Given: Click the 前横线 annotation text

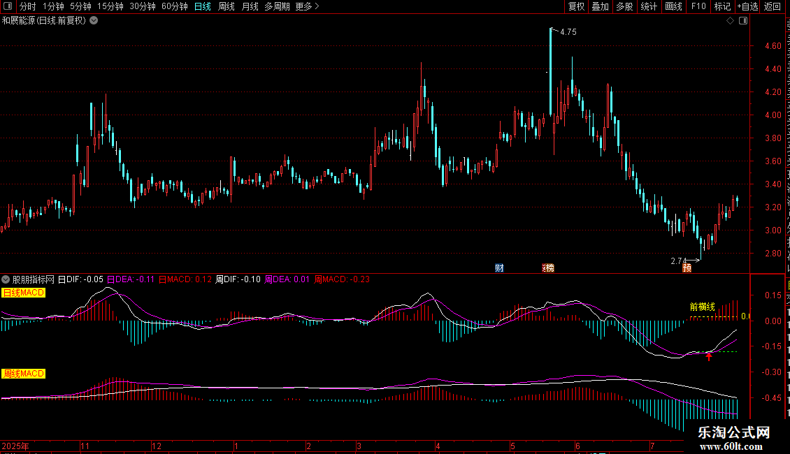Looking at the screenshot, I should pyautogui.click(x=703, y=307).
